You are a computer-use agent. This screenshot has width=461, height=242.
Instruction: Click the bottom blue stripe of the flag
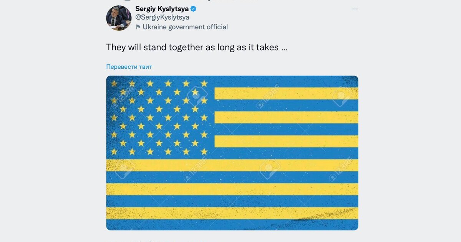click(x=232, y=225)
